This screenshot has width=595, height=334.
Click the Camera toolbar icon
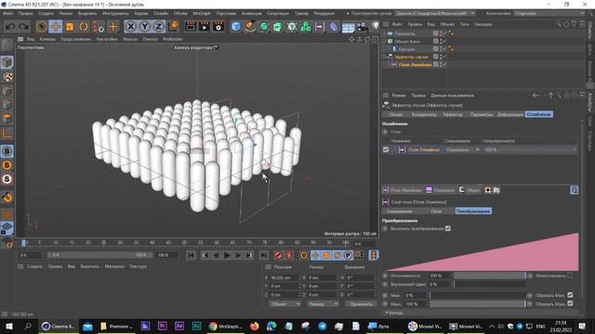coord(363,27)
